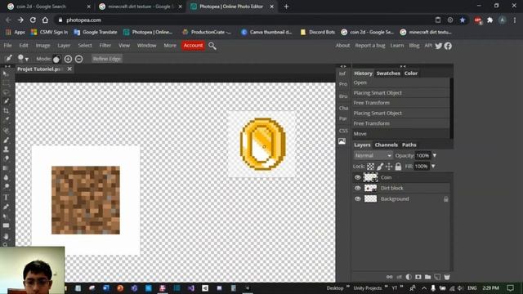Open tool preset icon in options bar
Screen dimensions: 523x294
9,58
